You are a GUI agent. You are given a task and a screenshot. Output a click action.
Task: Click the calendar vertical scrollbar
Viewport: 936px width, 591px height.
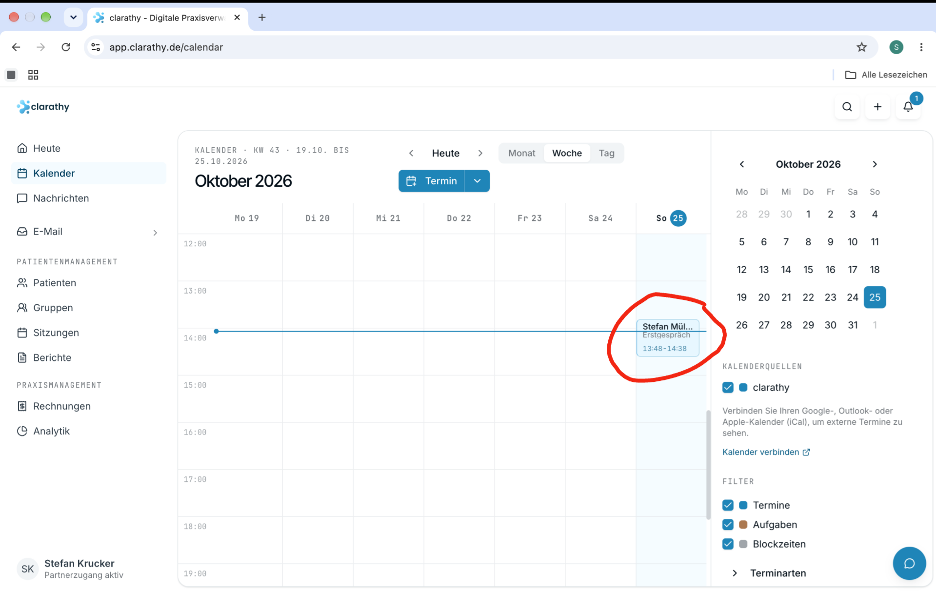(x=708, y=465)
